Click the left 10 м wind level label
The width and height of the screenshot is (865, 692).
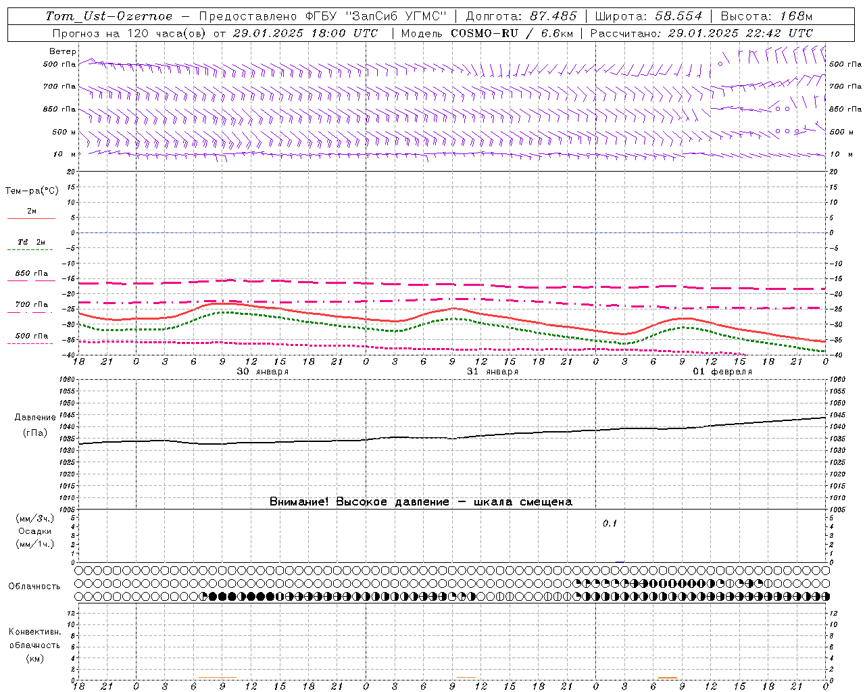(64, 154)
